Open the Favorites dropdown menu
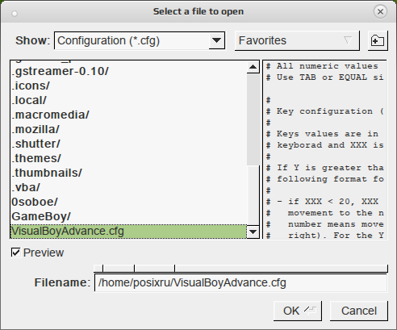Viewport: 397px width, 330px height. click(x=297, y=40)
